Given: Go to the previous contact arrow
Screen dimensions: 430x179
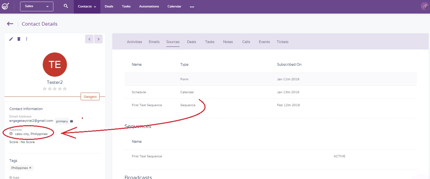Looking at the screenshot, I should 90,39.
